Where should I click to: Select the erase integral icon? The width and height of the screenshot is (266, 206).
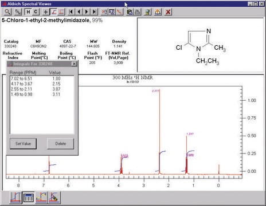point(54,197)
